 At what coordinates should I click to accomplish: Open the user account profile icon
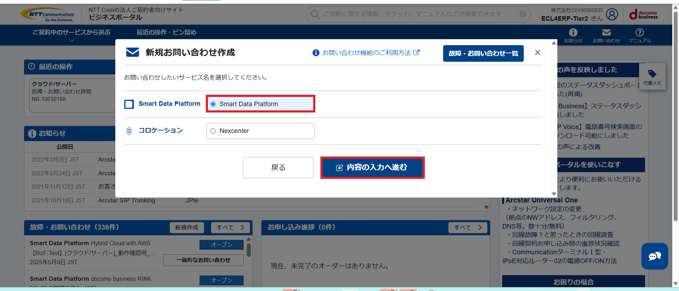tap(612, 14)
